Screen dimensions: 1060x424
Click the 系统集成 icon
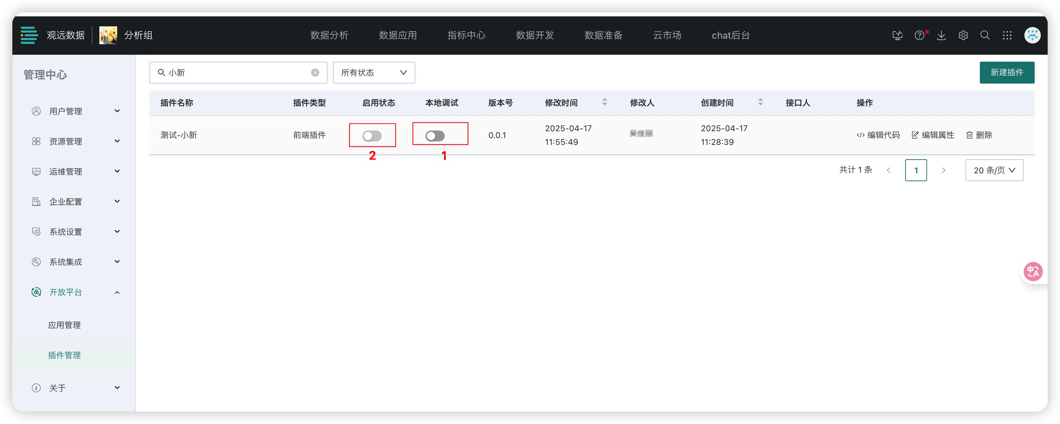pyautogui.click(x=36, y=262)
